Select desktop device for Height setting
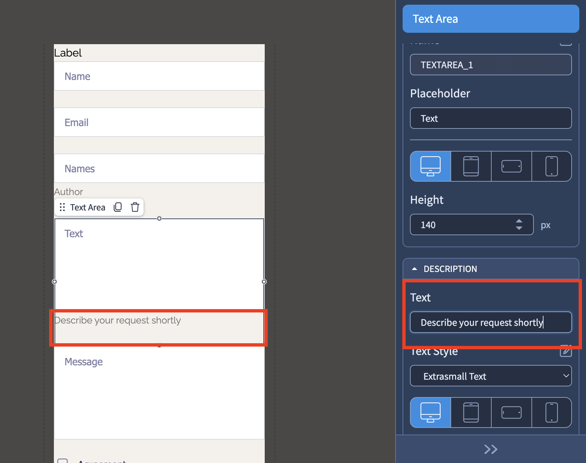Screen dimensions: 586x463 (x=430, y=166)
